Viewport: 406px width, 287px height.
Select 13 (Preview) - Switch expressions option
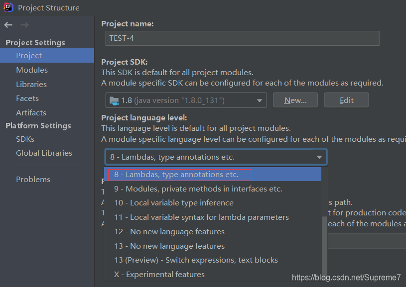tap(196, 260)
